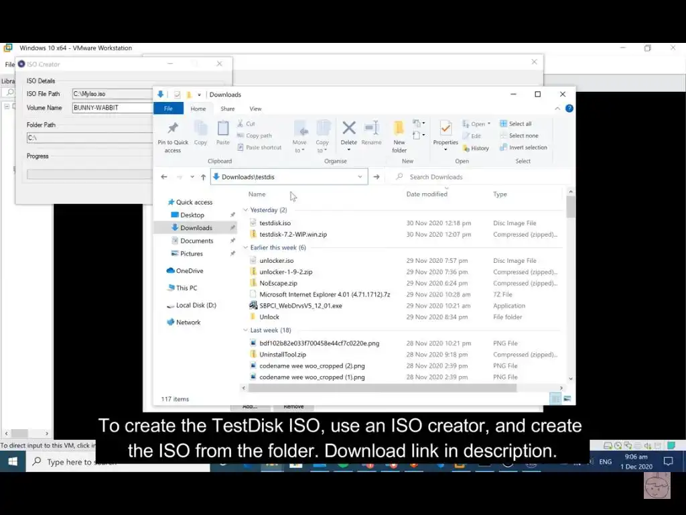Click the Windows Start button
Screen dimensions: 686x515
tap(13, 461)
